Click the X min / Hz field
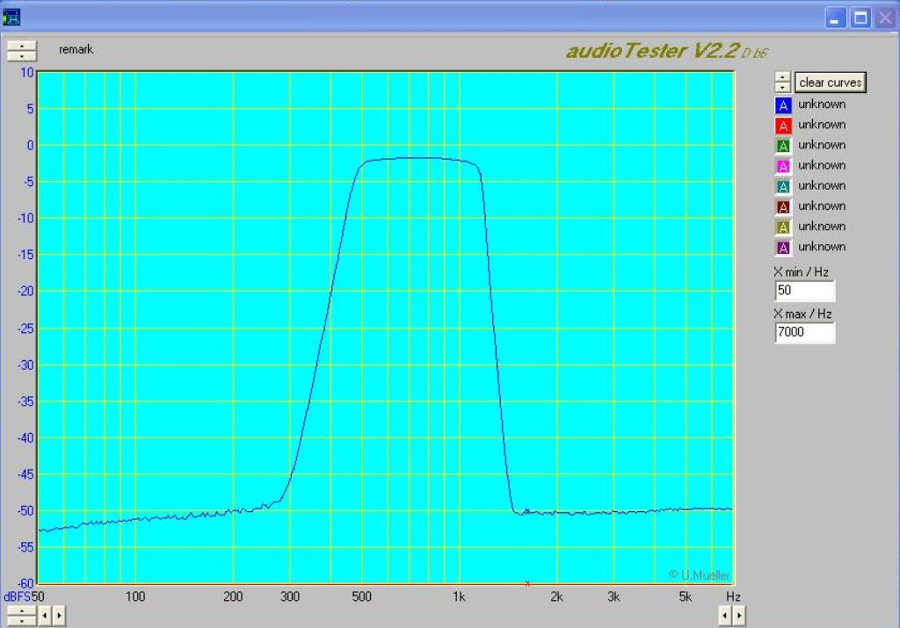 click(804, 291)
